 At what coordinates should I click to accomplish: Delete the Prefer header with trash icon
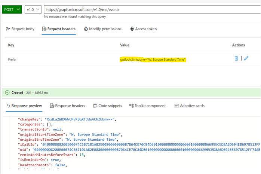236,58
